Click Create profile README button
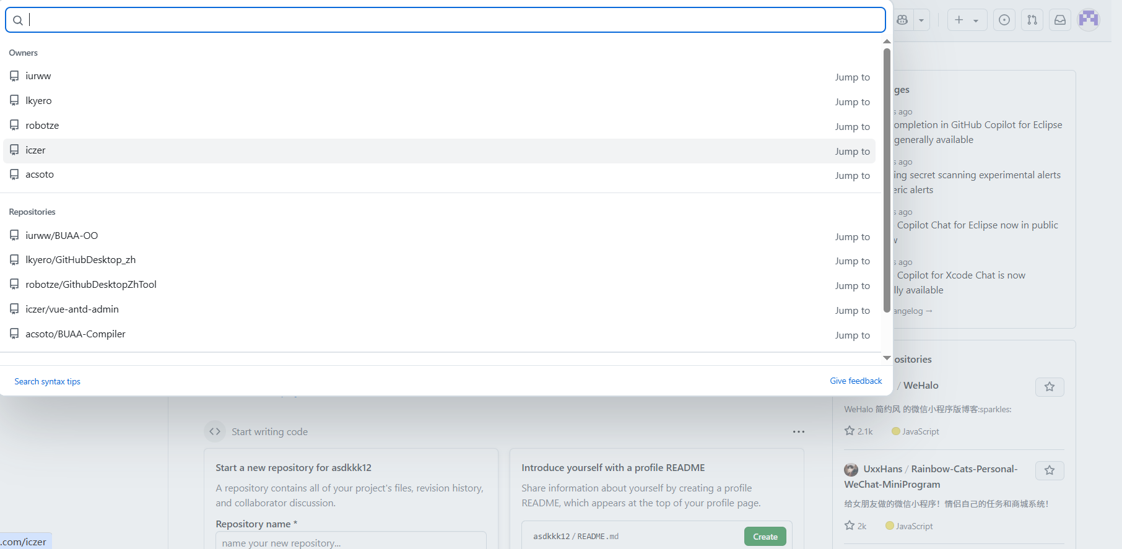 (x=765, y=537)
